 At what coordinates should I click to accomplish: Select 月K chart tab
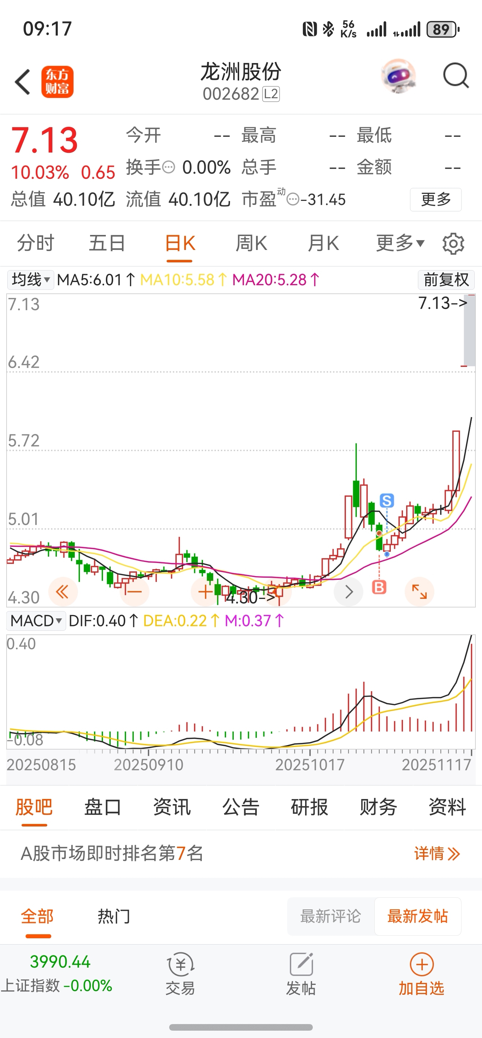click(323, 243)
